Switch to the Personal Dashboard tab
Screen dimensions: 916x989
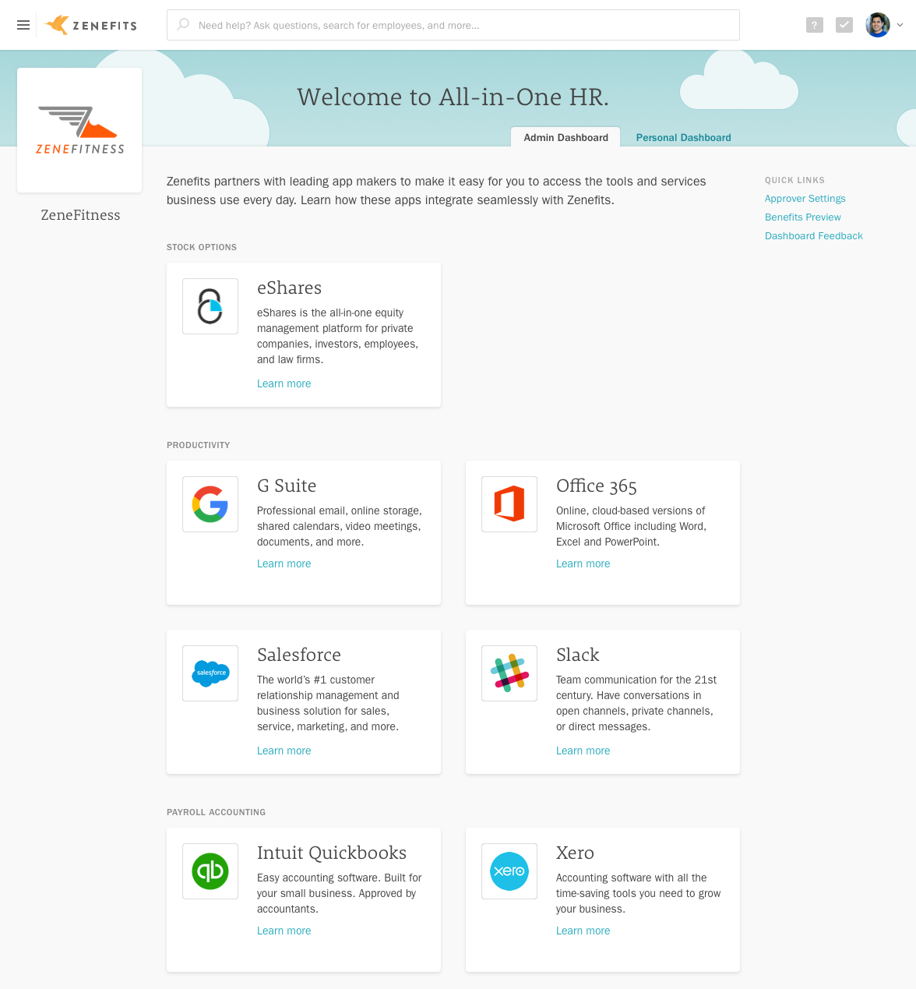[x=683, y=138]
